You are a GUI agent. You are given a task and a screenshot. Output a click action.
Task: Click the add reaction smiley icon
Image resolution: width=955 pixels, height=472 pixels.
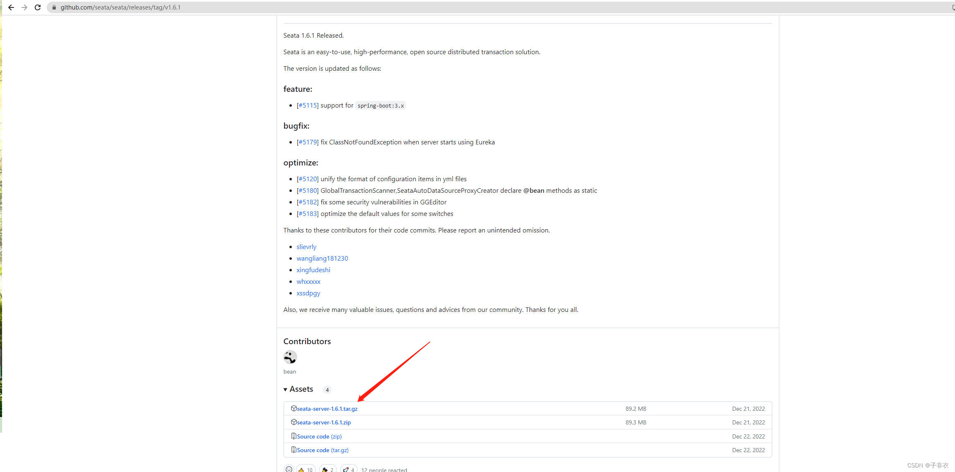[x=289, y=469]
